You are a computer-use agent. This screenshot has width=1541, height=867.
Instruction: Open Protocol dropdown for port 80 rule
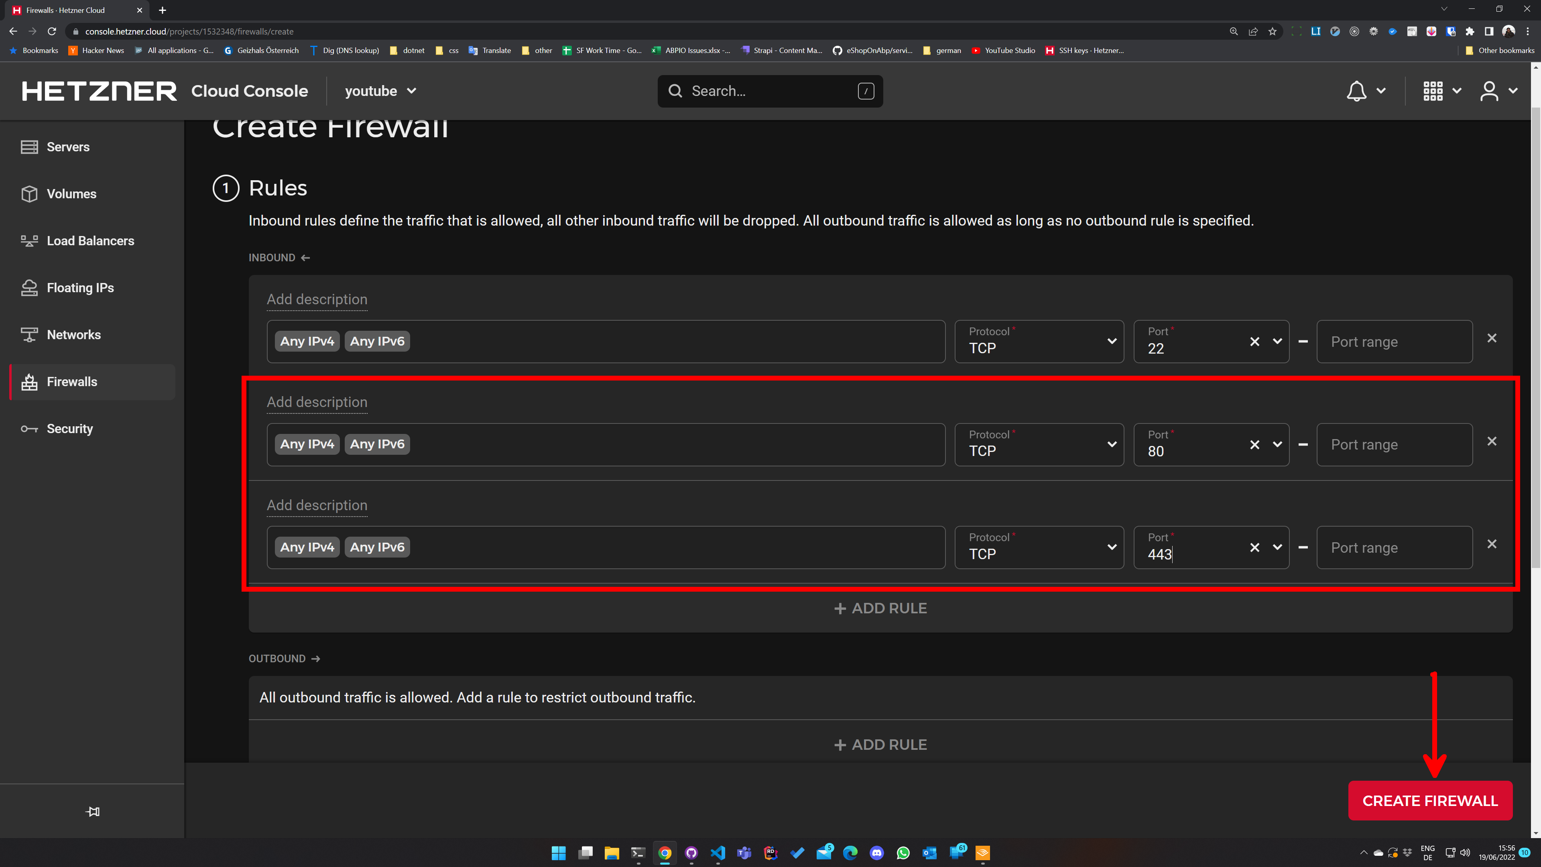(x=1039, y=445)
